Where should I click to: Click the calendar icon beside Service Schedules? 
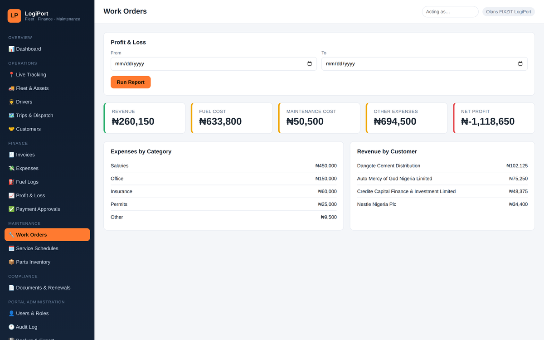pyautogui.click(x=11, y=248)
